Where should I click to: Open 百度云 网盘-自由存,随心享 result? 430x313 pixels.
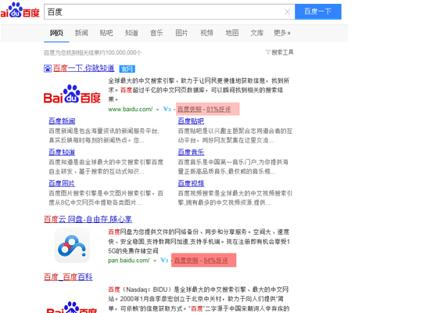(88, 219)
